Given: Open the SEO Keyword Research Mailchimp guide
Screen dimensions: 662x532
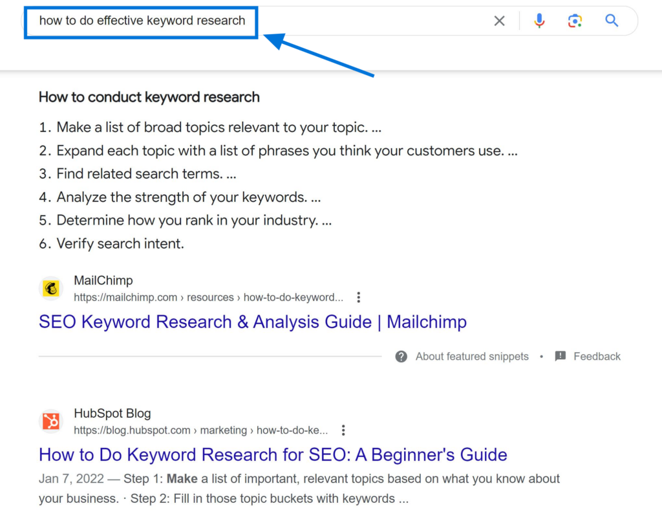Looking at the screenshot, I should pos(252,322).
